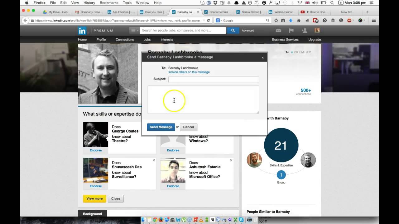Click the Wi-Fi status icon
This screenshot has height=224, width=399.
tap(300, 3)
